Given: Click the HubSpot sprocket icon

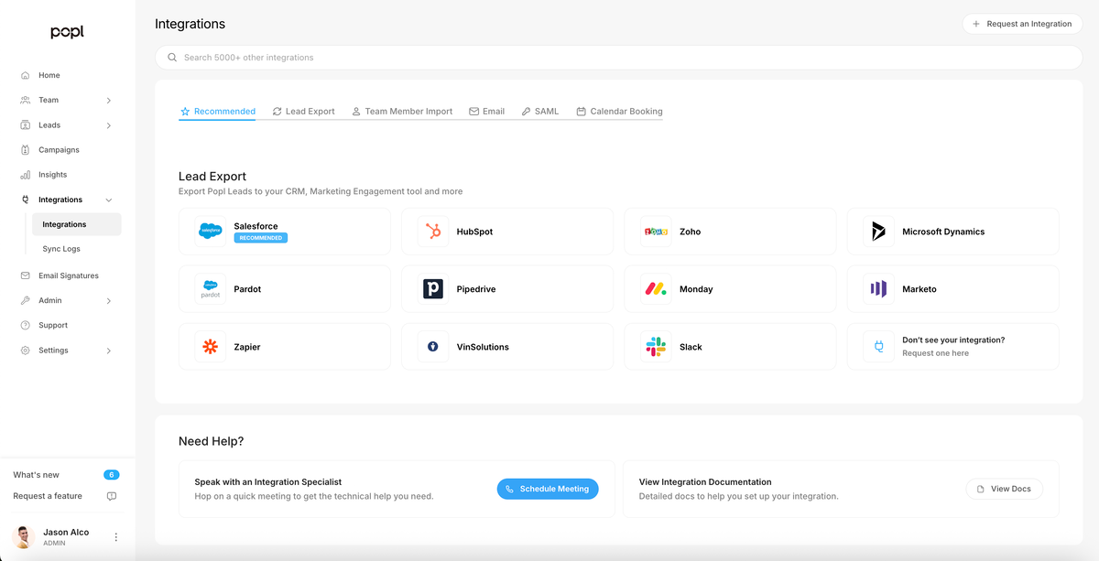Looking at the screenshot, I should pyautogui.click(x=433, y=232).
